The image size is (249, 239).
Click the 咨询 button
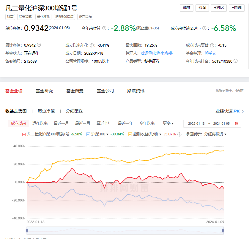tap(202, 8)
